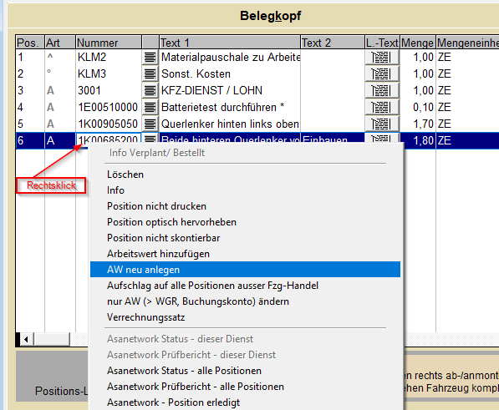The width and height of the screenshot is (499, 410).
Task: Open L.-Text icon for KFZ-DIENST / LOHN row
Action: click(382, 90)
